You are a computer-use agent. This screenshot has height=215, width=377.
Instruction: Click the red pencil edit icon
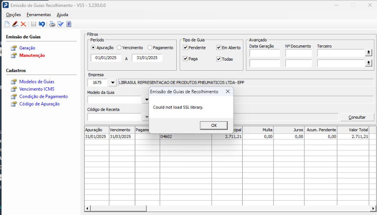click(x=15, y=24)
